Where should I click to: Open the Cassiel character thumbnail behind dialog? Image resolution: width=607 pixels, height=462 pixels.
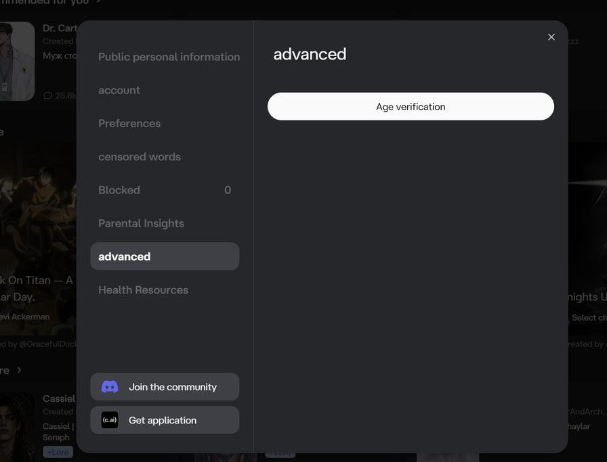17,428
